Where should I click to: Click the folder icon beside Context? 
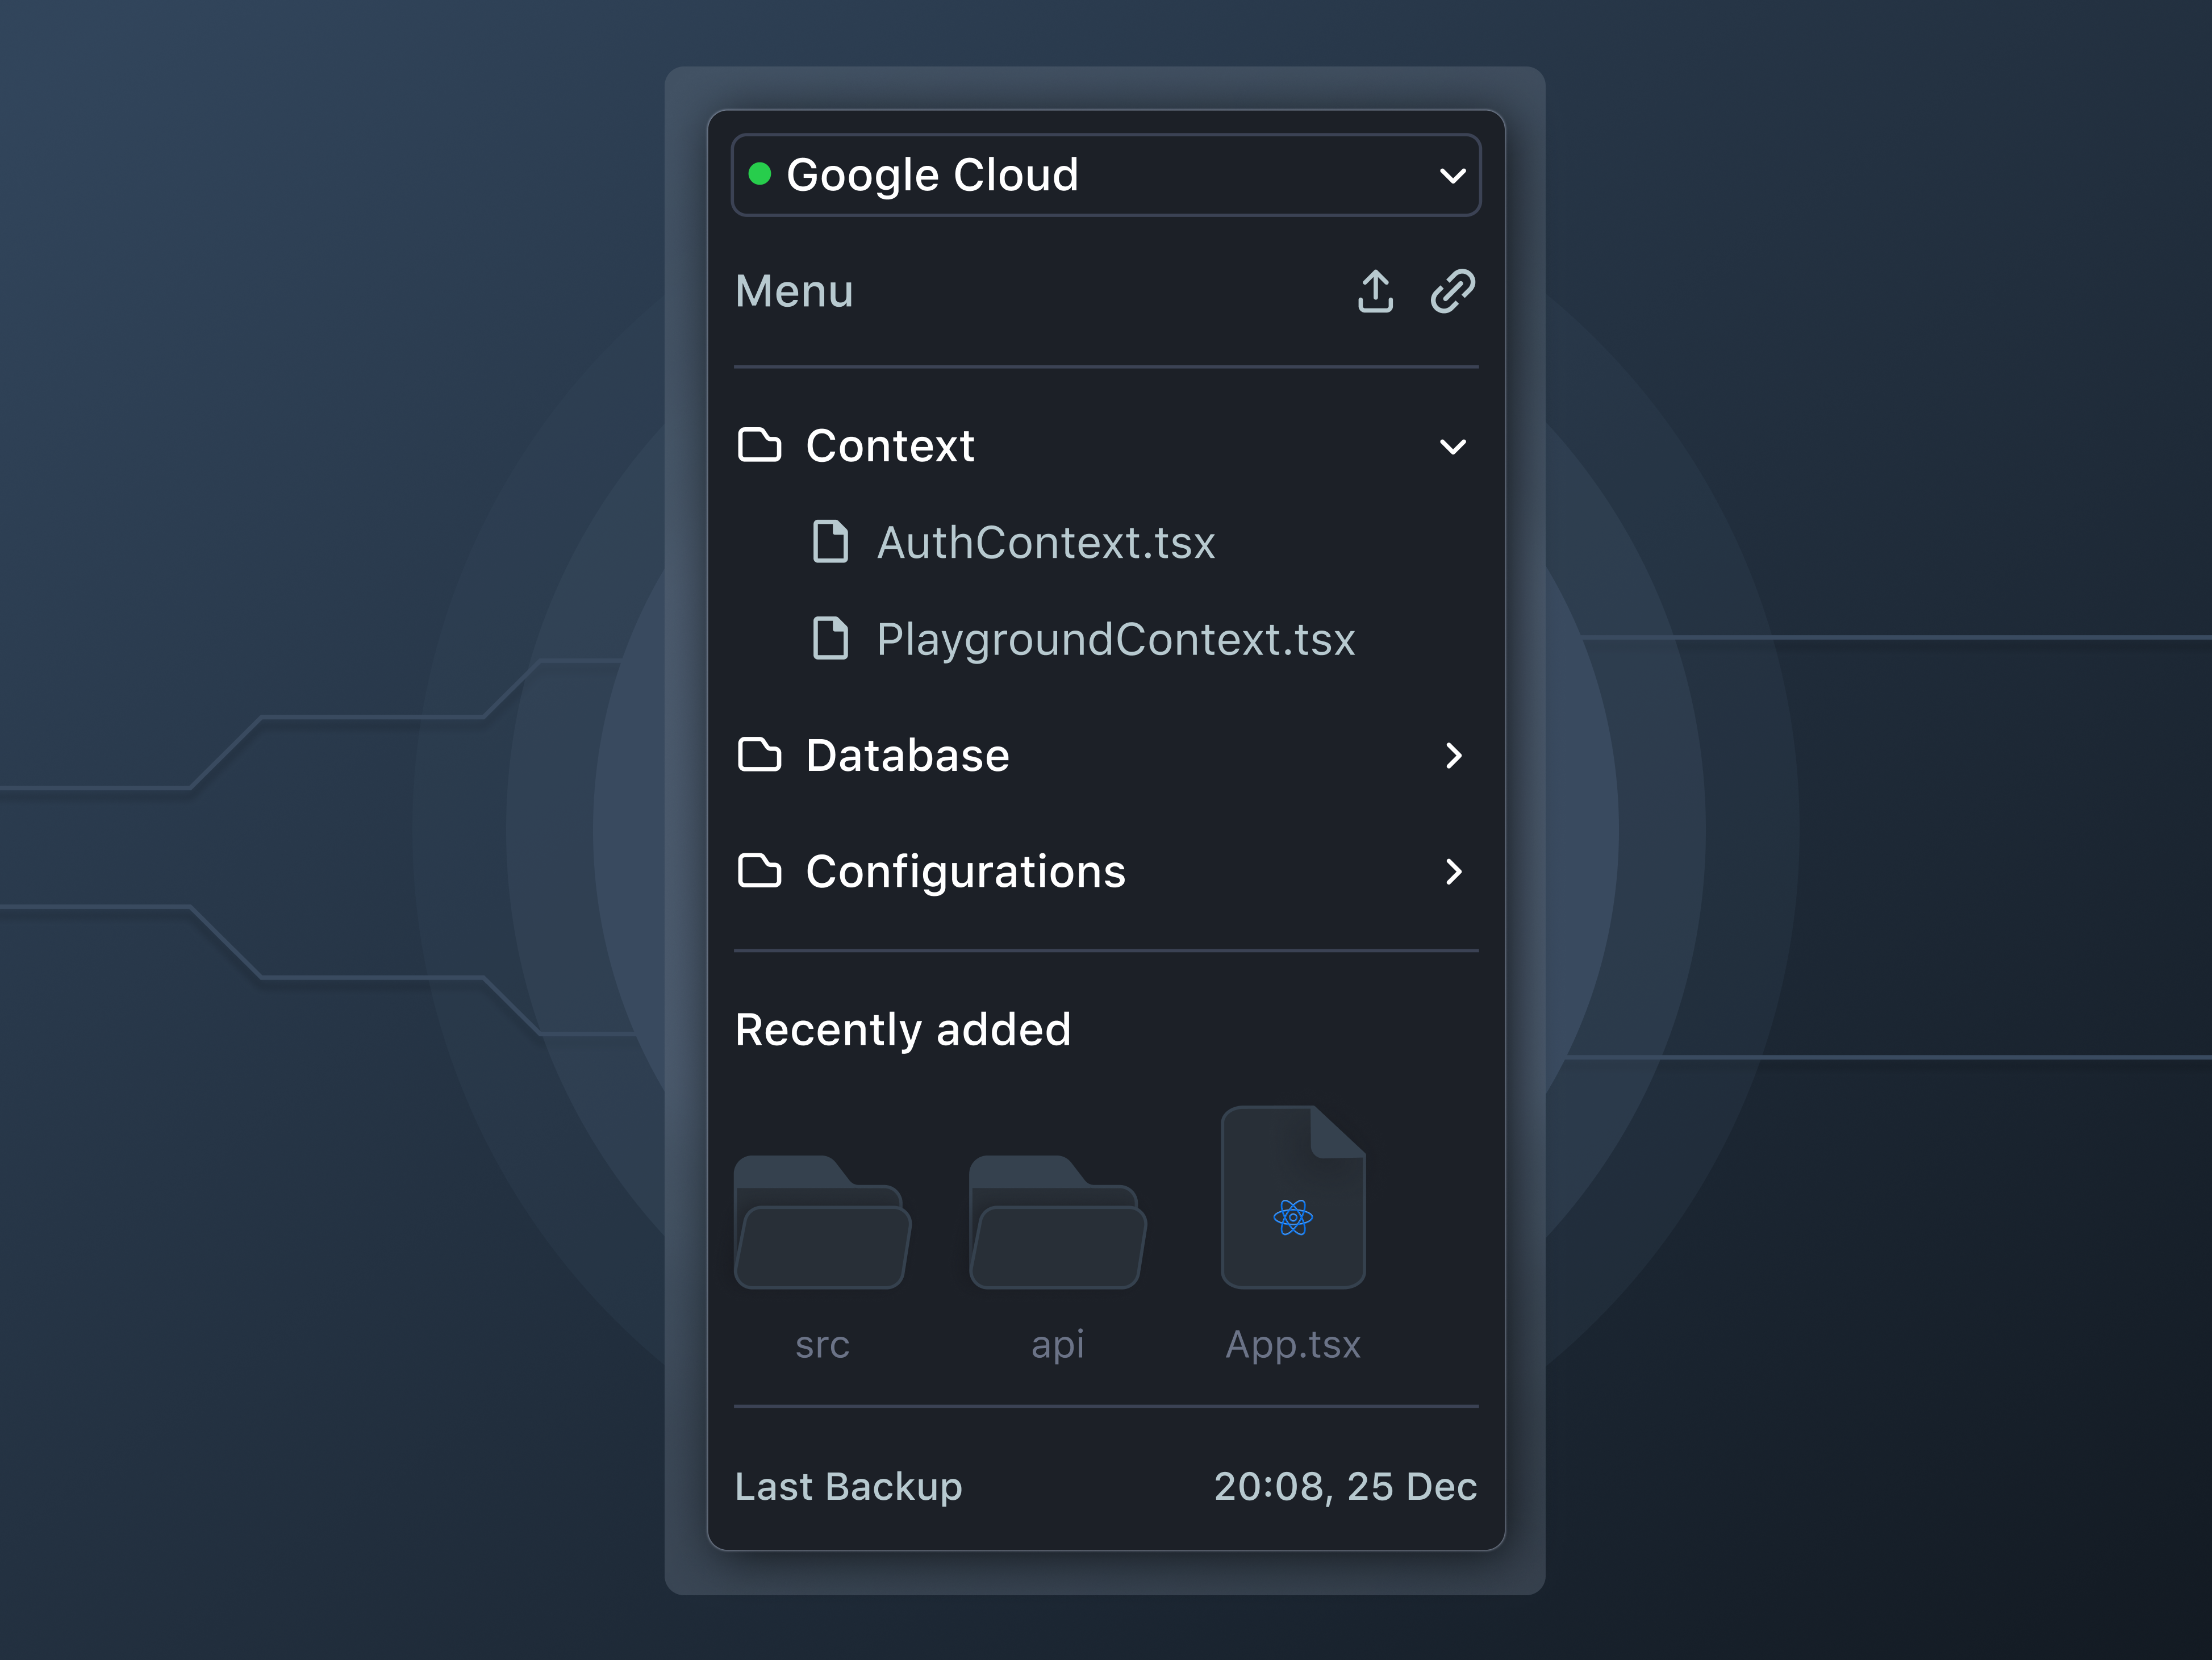point(759,445)
